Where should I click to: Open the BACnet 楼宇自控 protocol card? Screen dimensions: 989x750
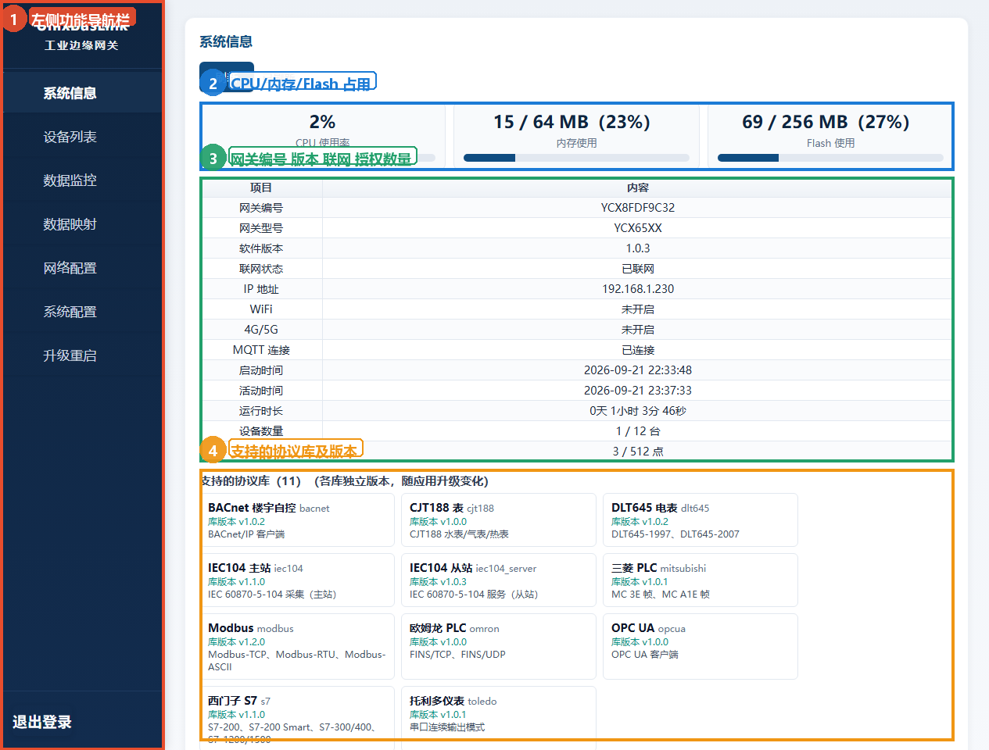(x=297, y=520)
